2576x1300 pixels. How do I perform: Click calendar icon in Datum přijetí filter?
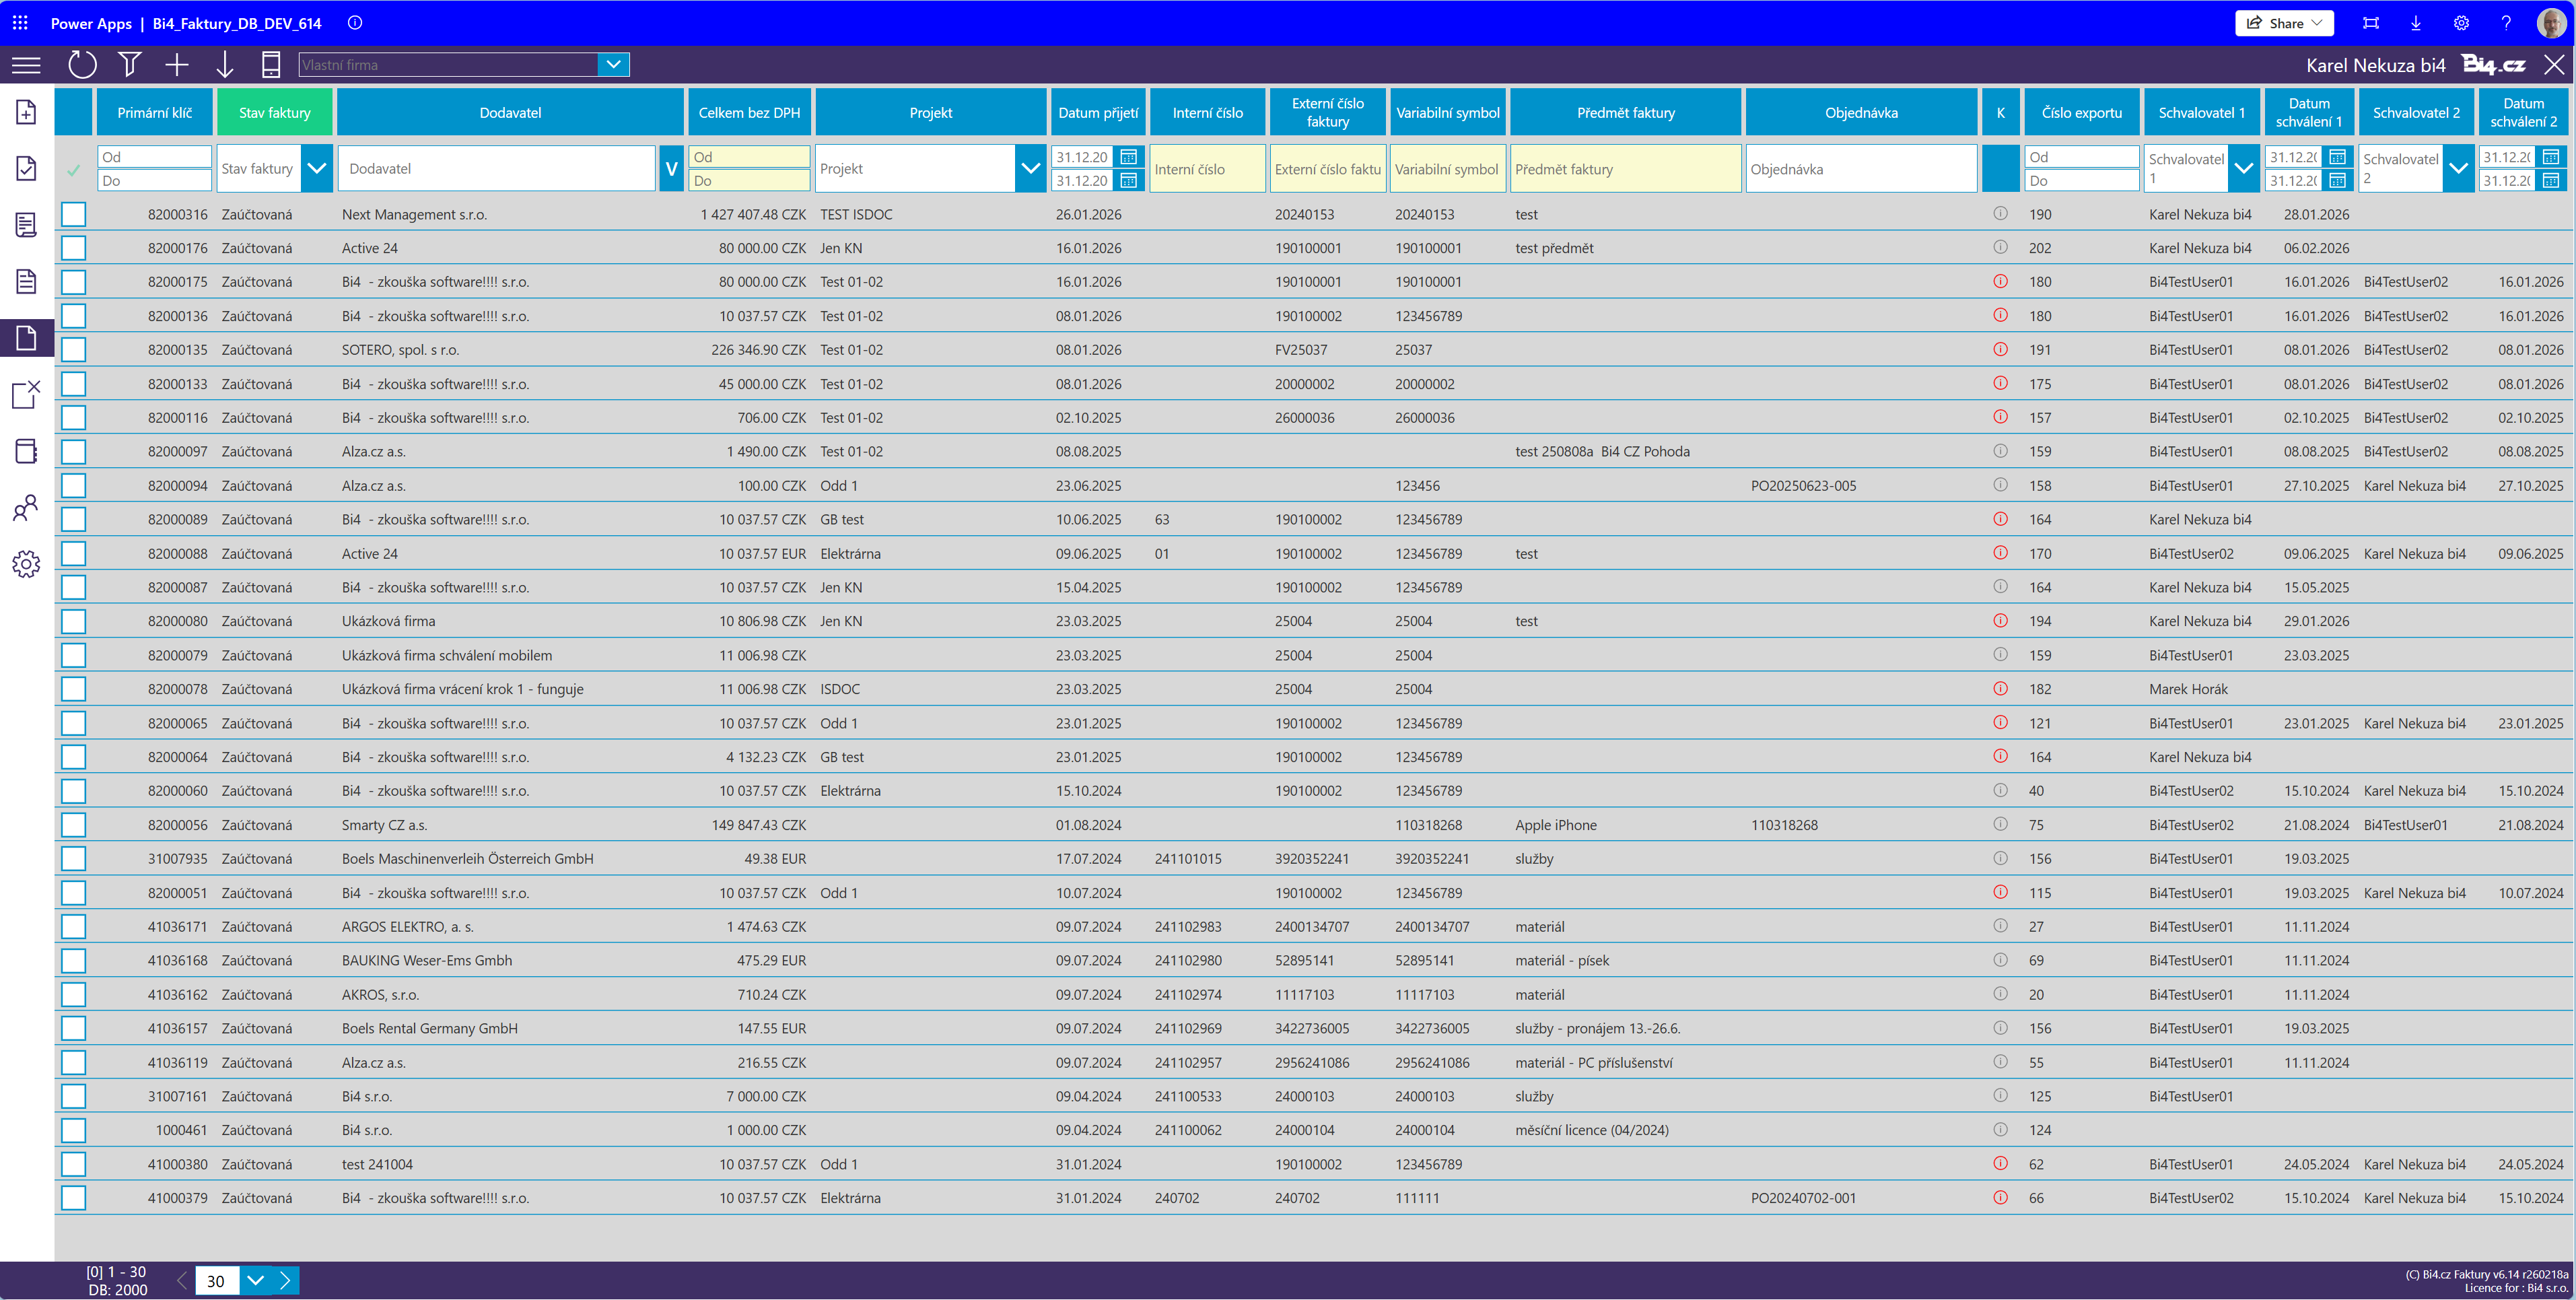coord(1128,157)
